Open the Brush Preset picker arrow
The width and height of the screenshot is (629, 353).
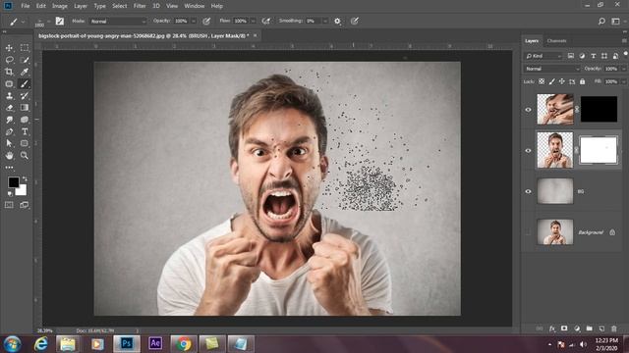pos(48,22)
